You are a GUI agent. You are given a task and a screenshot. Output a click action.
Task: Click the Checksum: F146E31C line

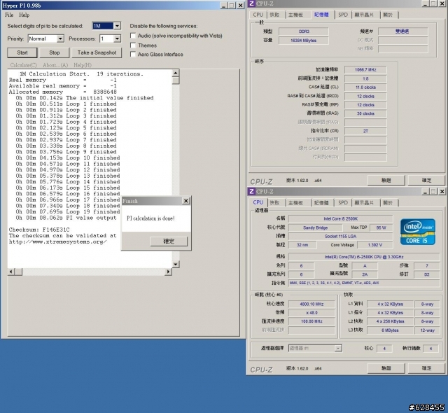39,230
